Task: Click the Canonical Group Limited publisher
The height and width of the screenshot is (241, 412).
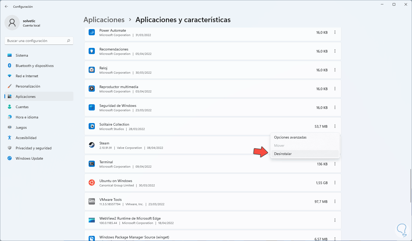Action: 117,185
